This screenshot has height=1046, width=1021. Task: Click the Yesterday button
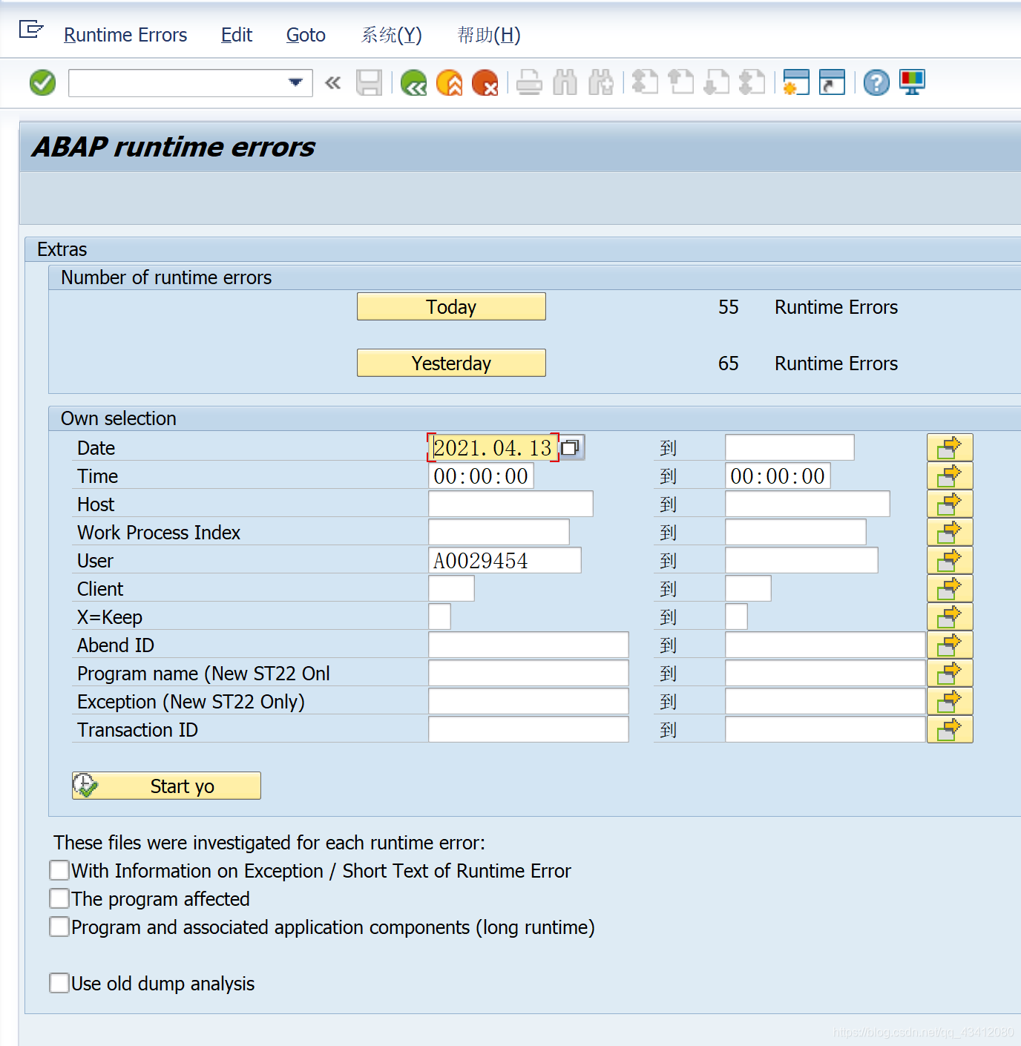pyautogui.click(x=451, y=363)
